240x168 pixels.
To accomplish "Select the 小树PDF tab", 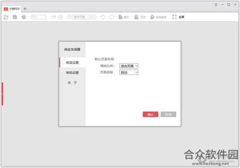I will [12, 9].
